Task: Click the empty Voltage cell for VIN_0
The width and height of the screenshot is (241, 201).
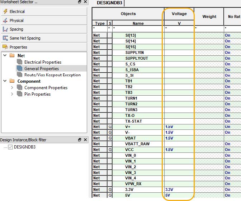Action: coord(179,155)
